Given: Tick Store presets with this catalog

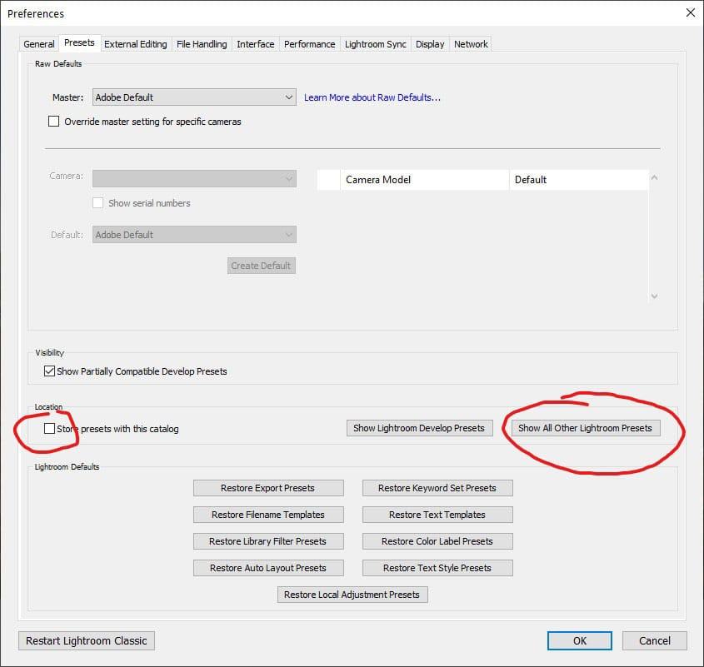Looking at the screenshot, I should [49, 429].
